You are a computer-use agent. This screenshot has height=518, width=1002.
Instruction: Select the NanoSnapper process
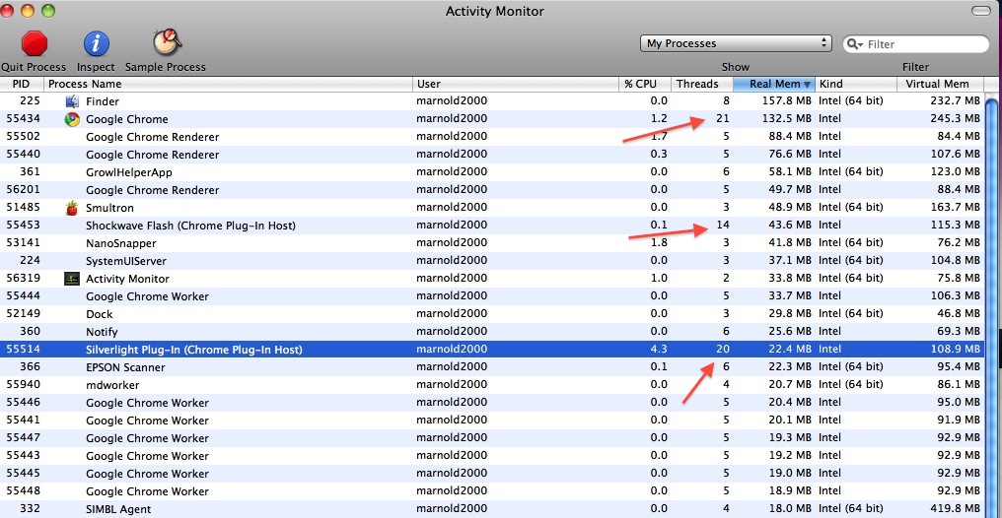coord(492,243)
